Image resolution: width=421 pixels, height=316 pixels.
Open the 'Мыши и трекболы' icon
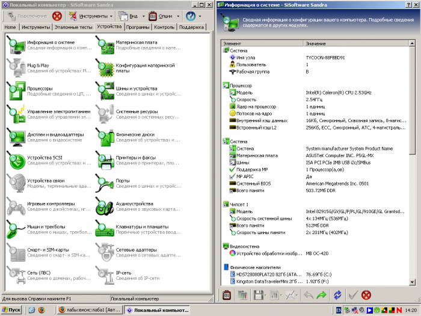tap(16, 229)
